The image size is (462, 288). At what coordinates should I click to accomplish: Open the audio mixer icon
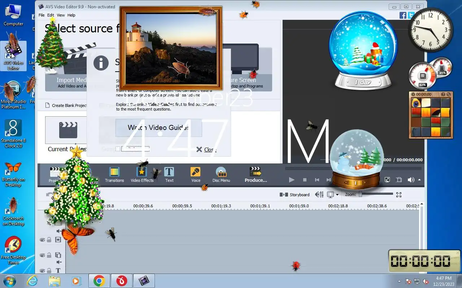coord(319,195)
